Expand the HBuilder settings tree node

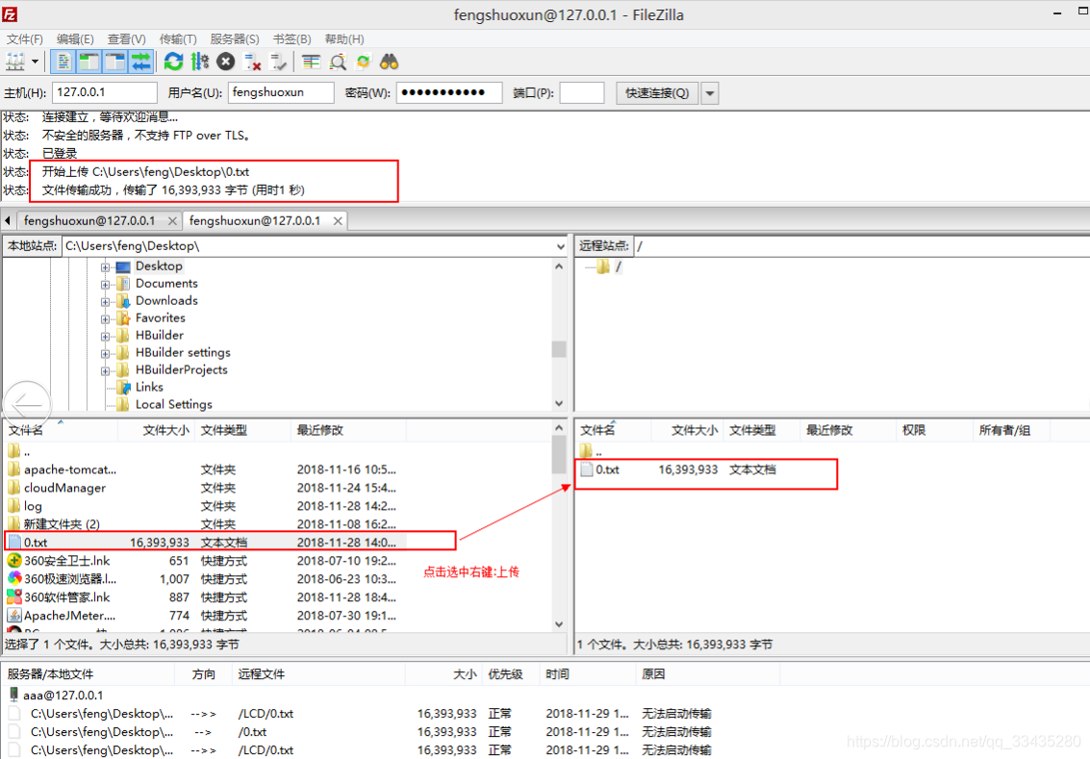105,354
